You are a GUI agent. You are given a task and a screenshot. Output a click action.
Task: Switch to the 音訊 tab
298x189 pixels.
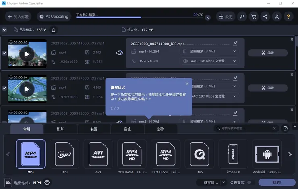127,129
